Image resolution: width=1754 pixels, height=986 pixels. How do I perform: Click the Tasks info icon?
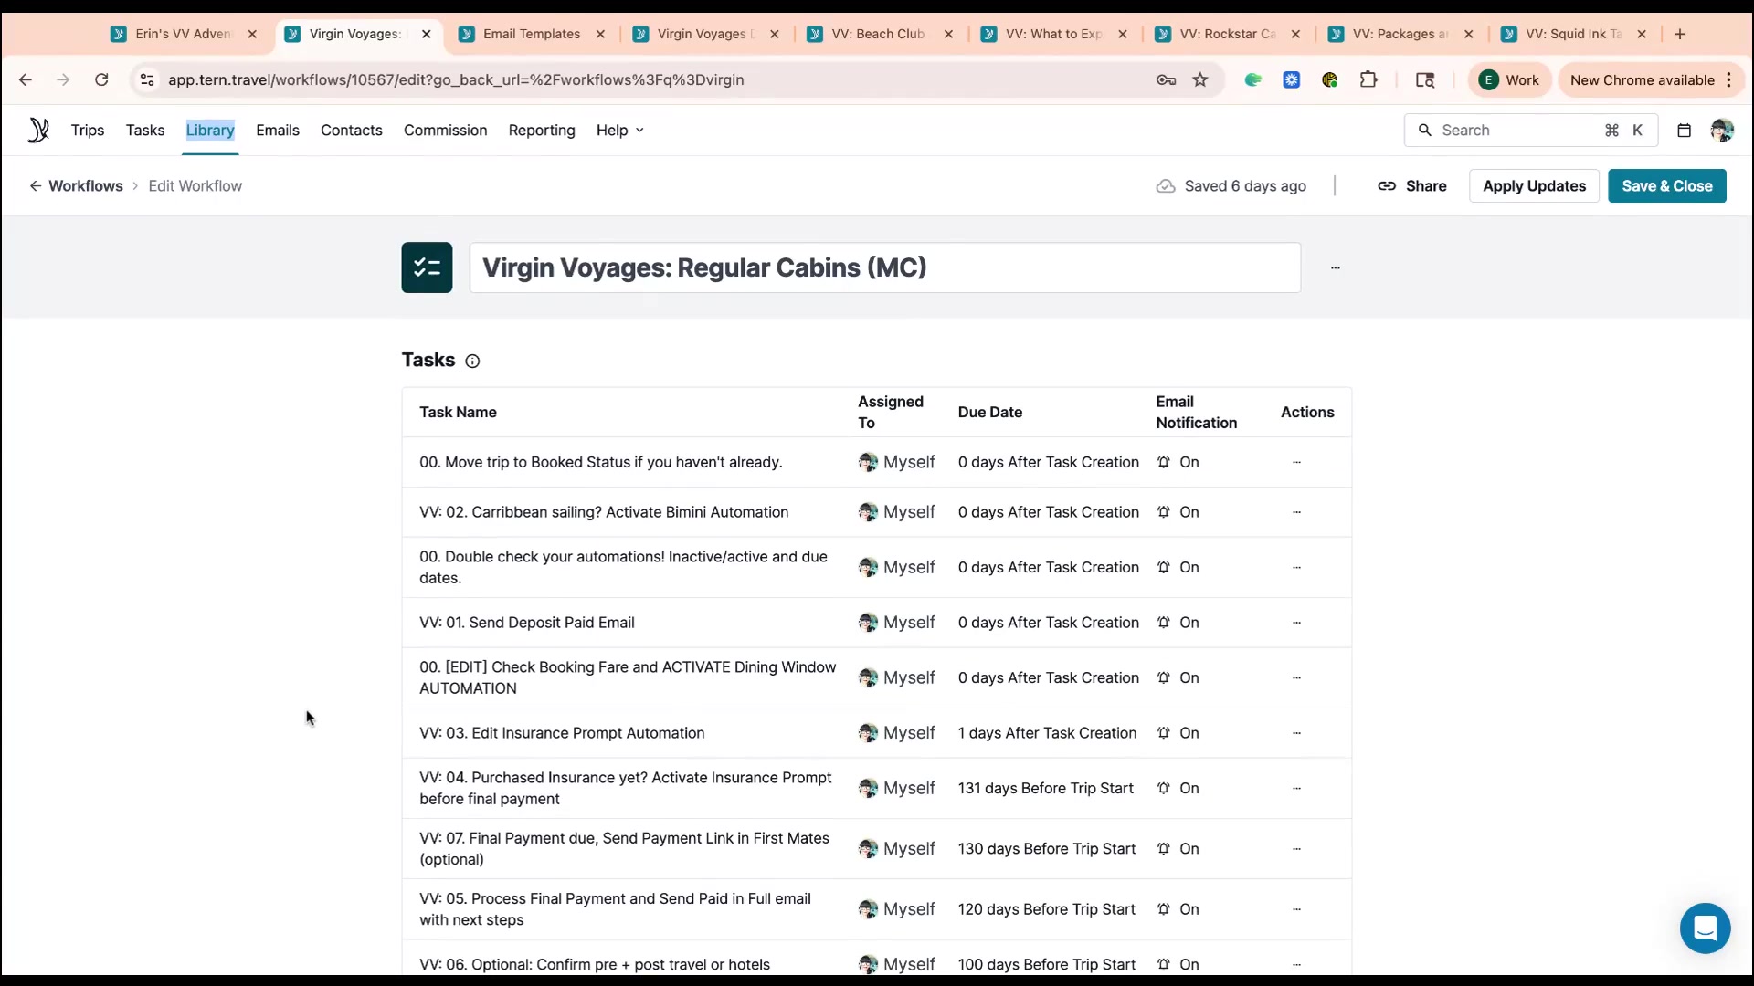point(472,361)
